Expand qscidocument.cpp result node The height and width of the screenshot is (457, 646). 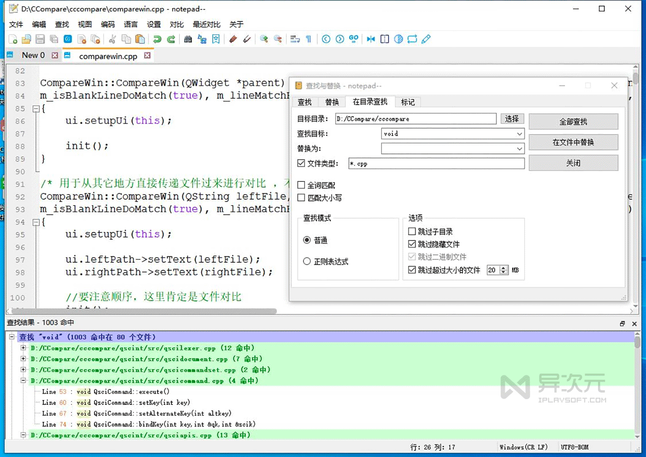pos(23,359)
